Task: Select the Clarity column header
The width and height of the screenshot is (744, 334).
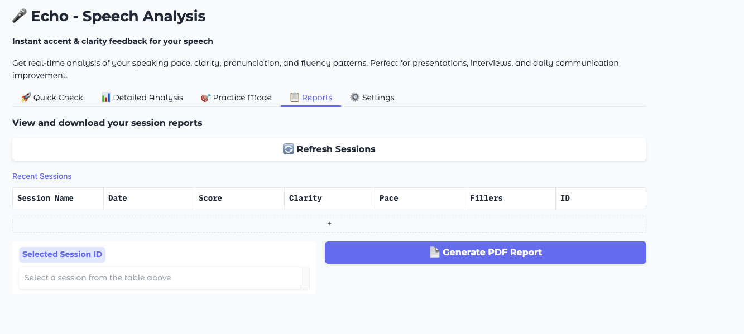Action: point(305,198)
